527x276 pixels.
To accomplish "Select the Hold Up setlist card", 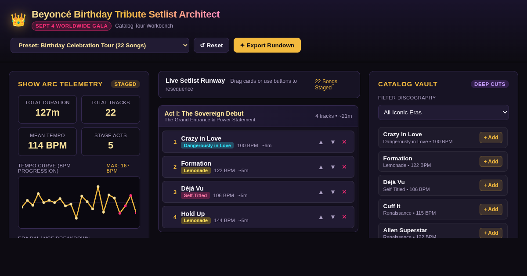I will pos(258,217).
